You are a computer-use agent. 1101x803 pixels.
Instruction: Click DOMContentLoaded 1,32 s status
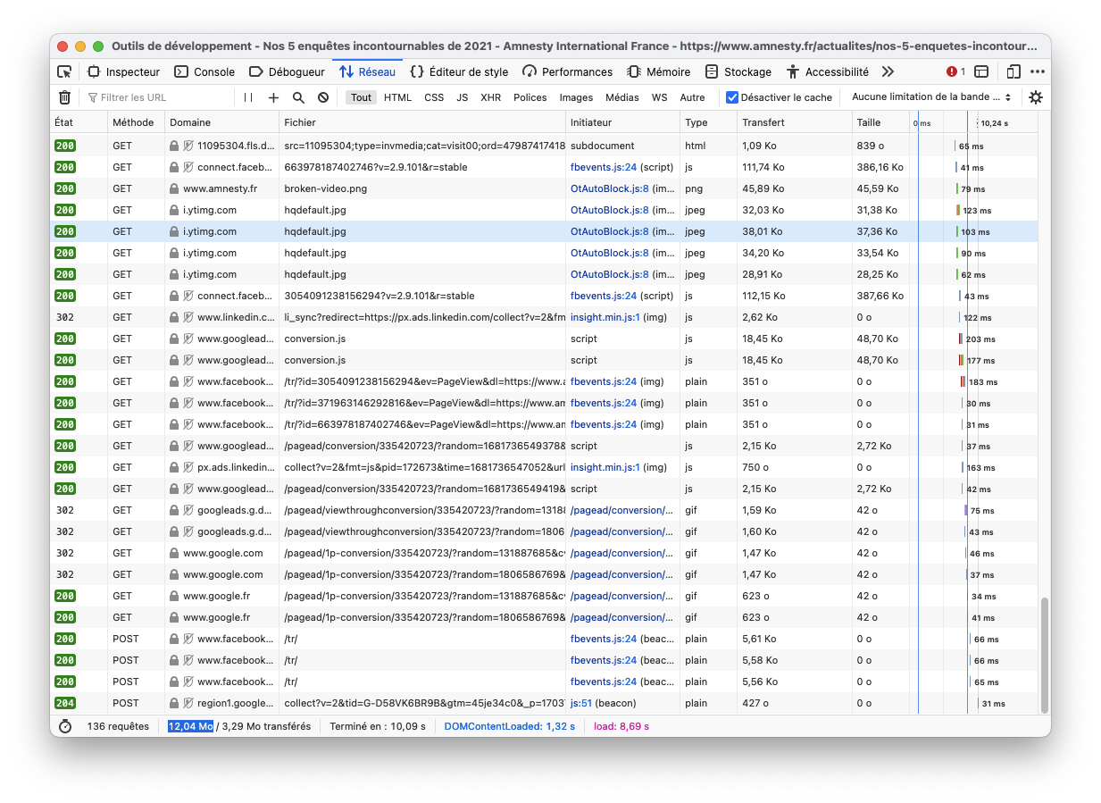[x=510, y=726]
